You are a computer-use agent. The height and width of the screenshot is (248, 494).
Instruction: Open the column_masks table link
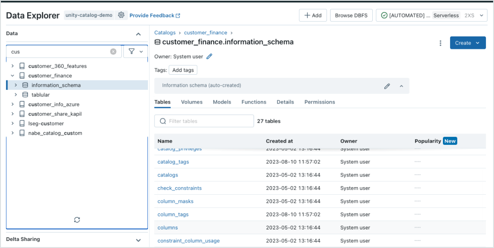click(x=175, y=201)
